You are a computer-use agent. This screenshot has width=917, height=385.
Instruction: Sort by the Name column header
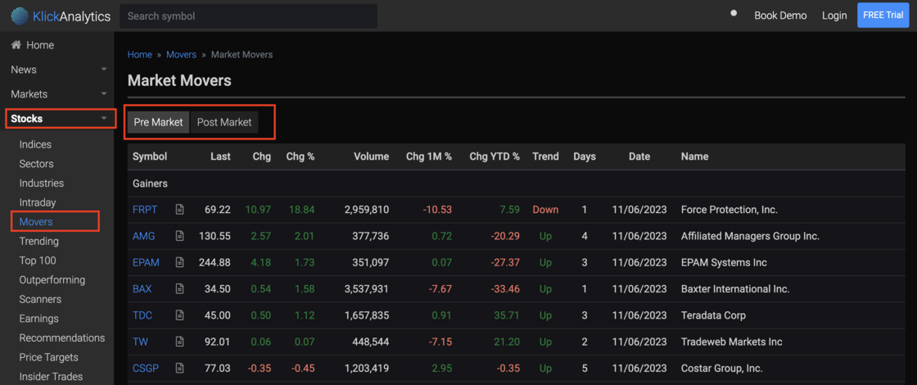[695, 156]
